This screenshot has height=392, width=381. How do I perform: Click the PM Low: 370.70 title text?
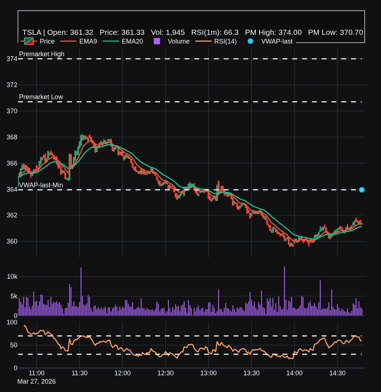[336, 33]
